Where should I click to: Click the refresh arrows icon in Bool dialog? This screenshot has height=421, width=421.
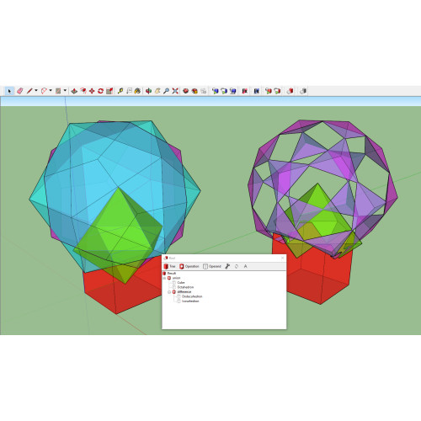(x=237, y=266)
